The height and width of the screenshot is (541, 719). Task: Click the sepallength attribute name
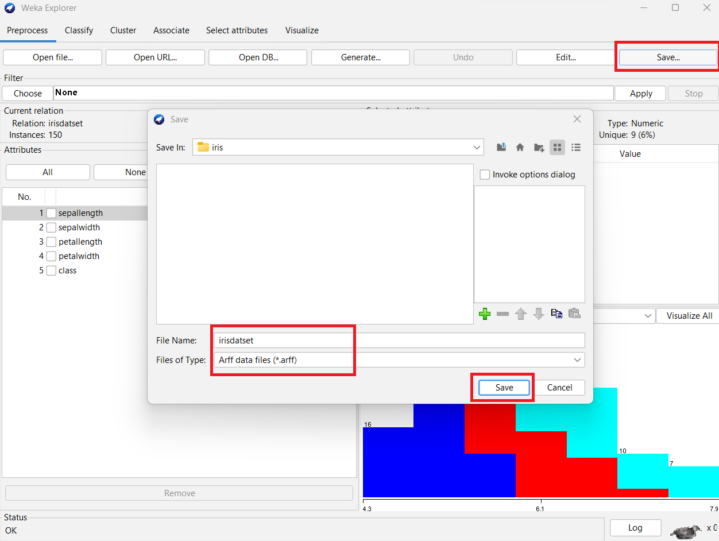(x=81, y=213)
